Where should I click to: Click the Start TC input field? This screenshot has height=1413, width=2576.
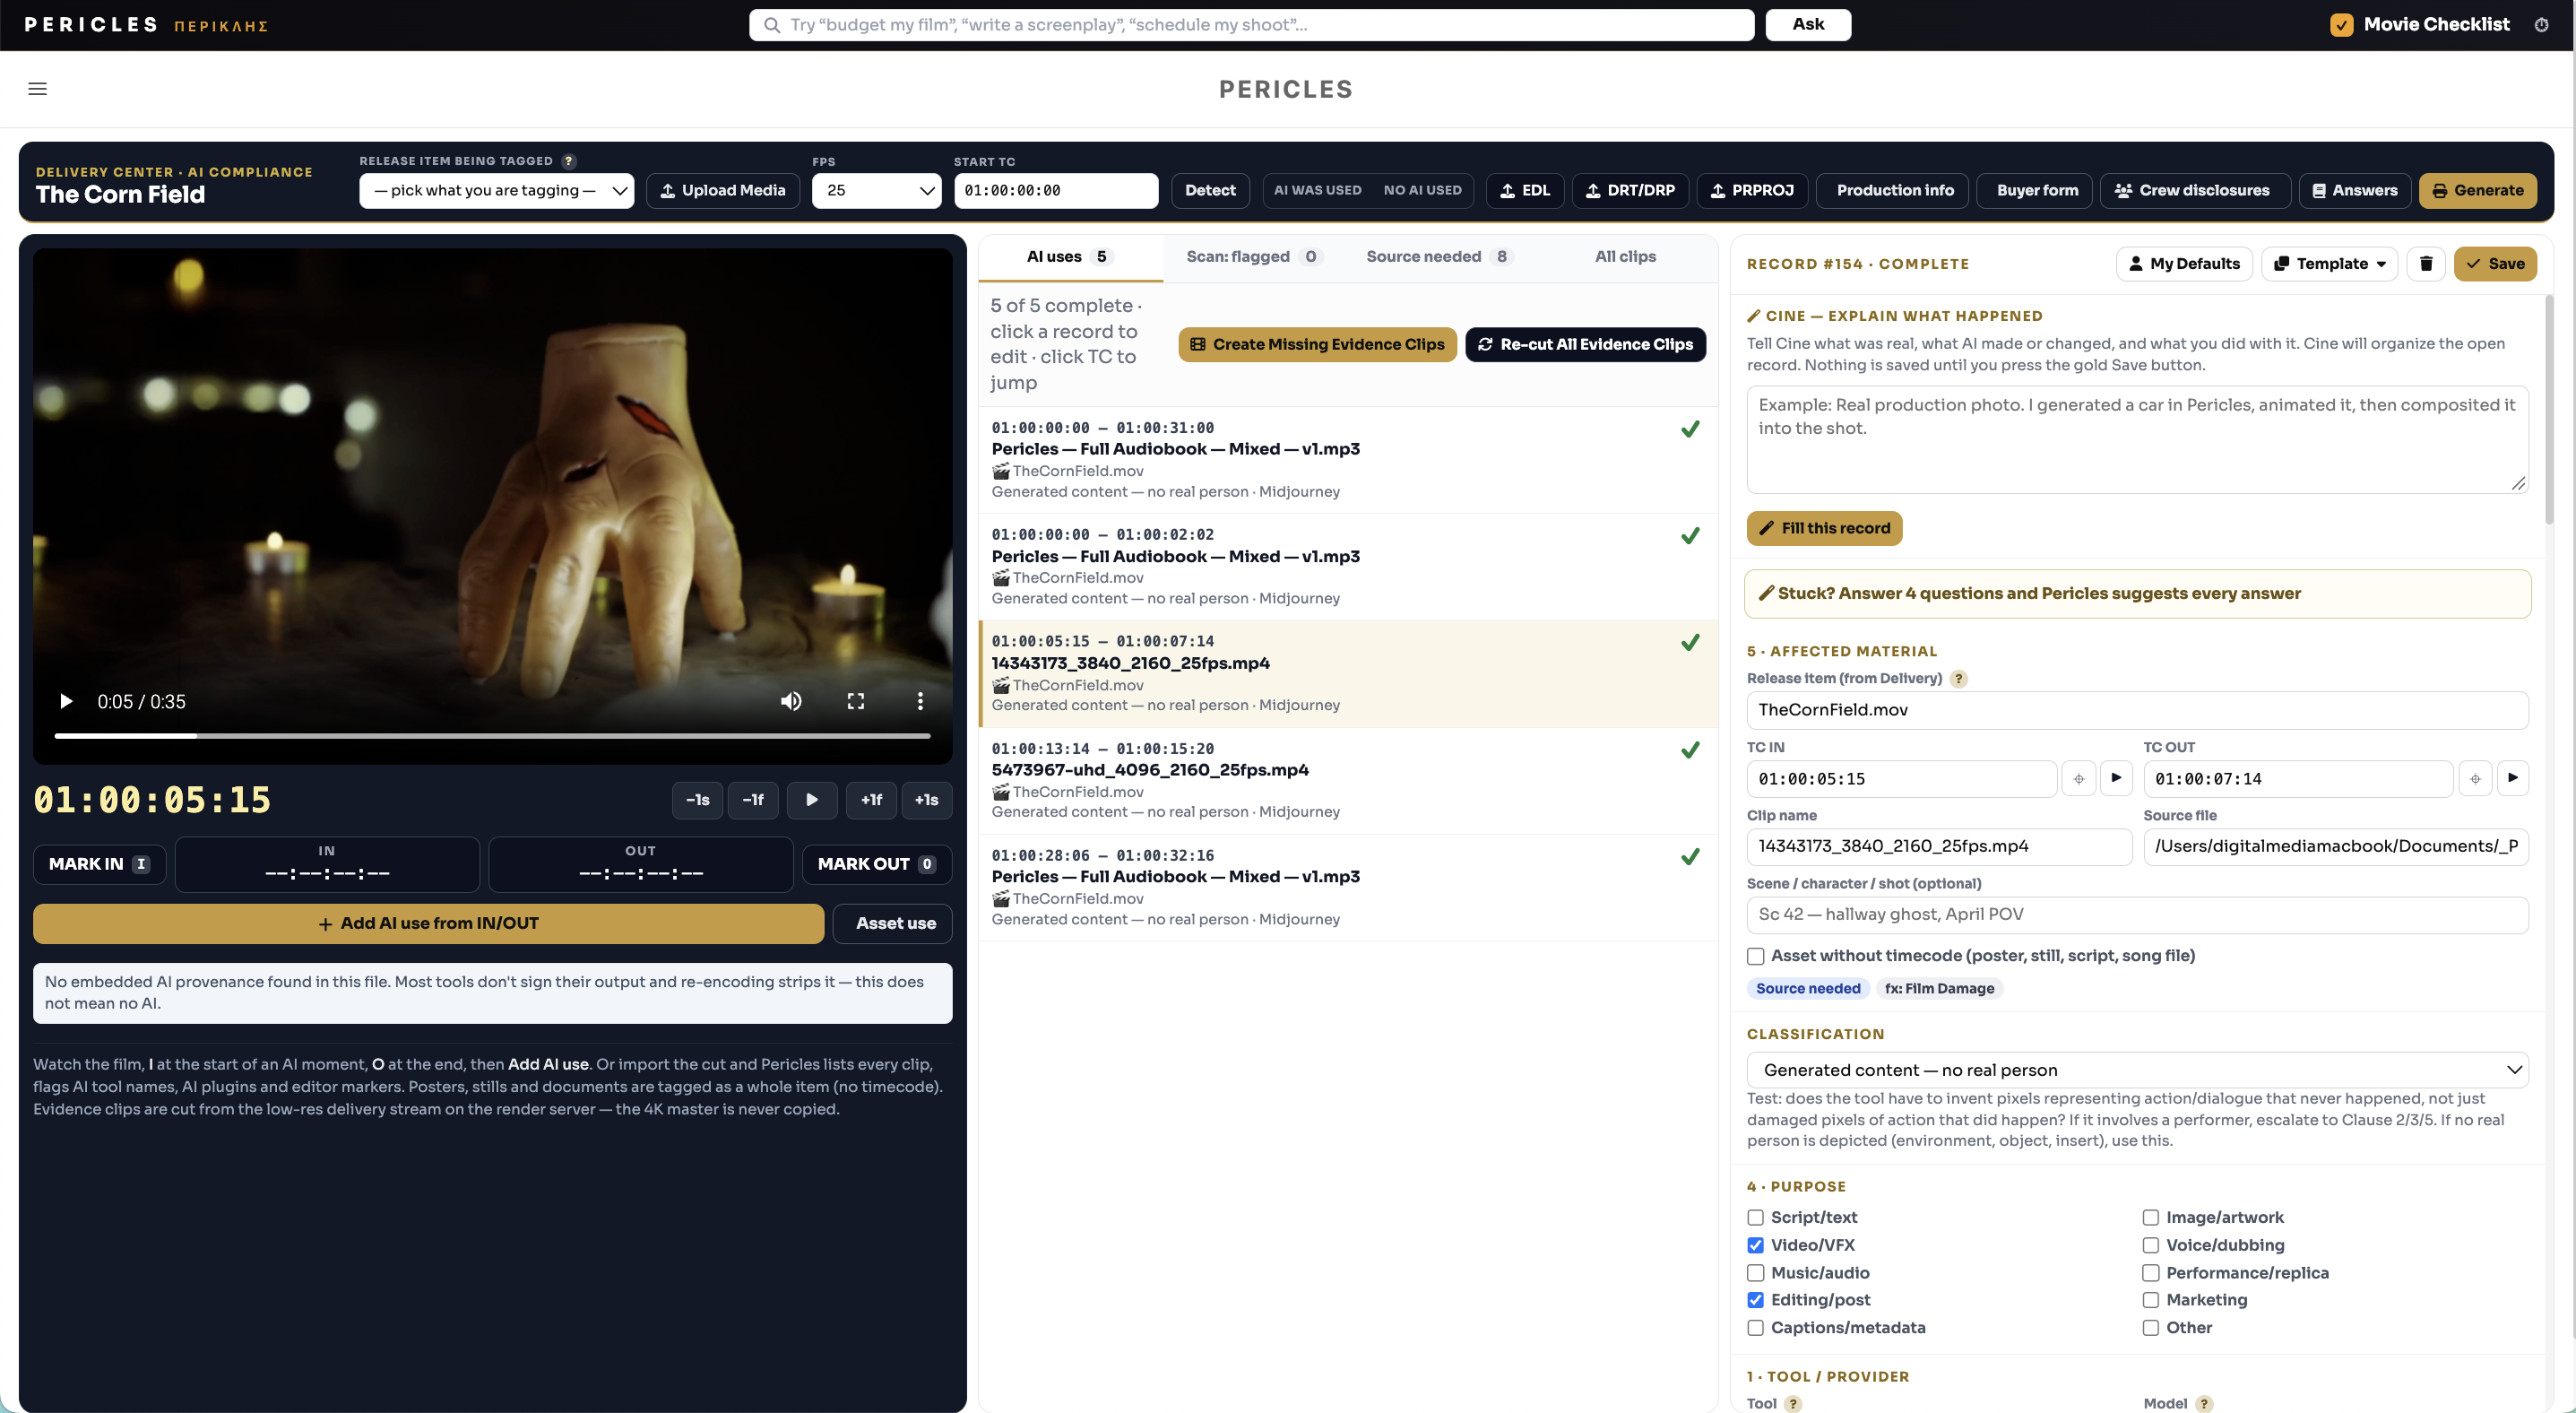point(1056,190)
